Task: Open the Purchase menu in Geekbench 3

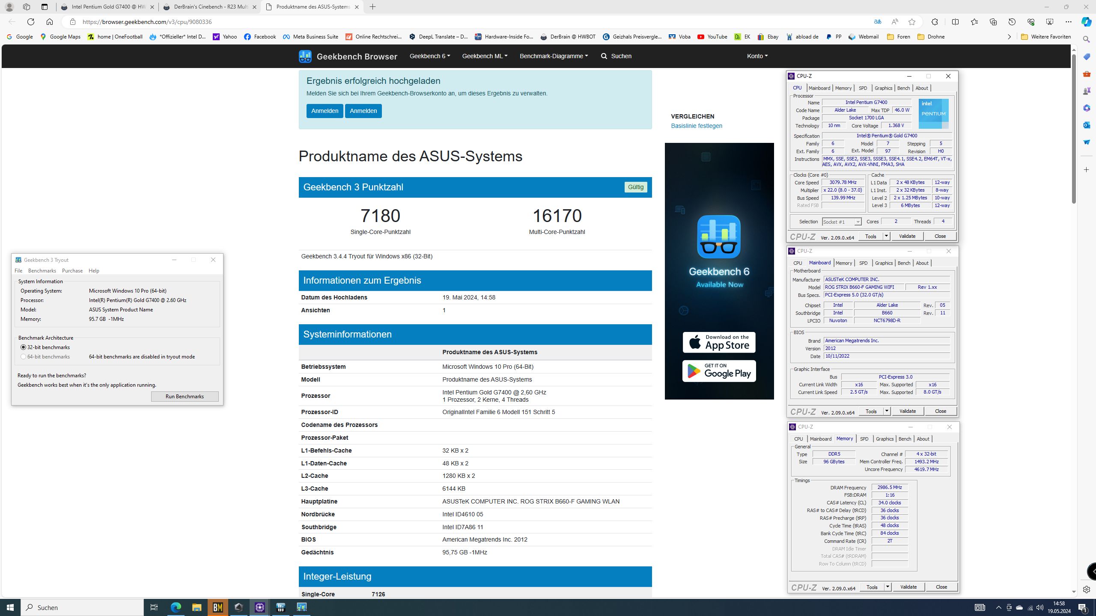Action: (72, 271)
